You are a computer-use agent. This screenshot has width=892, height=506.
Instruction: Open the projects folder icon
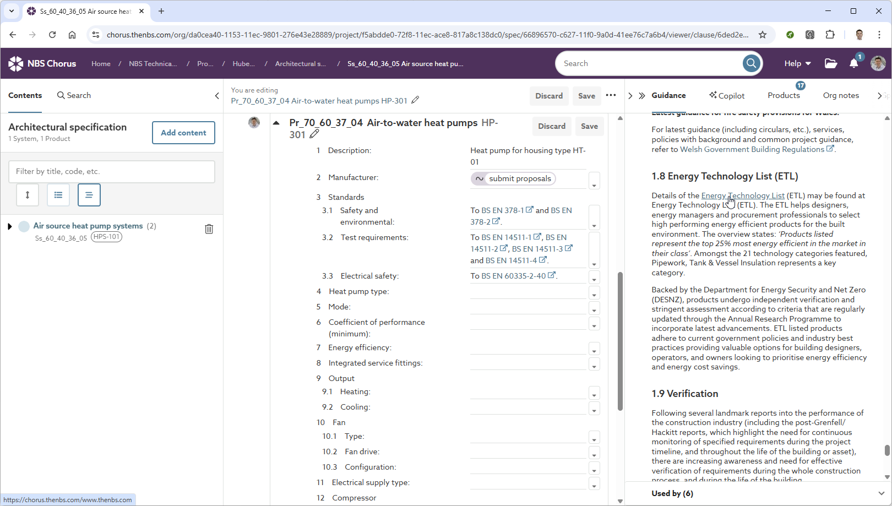831,63
